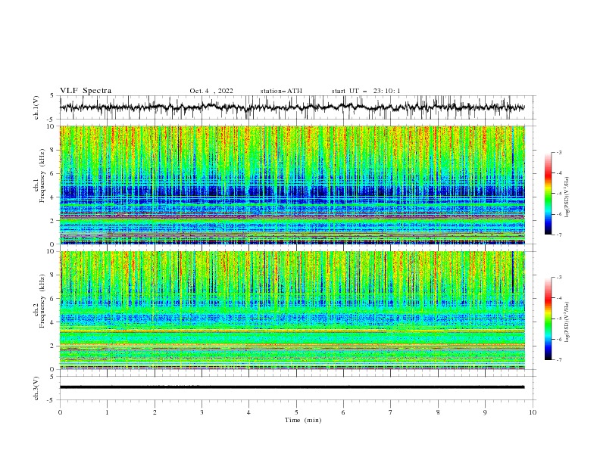Click the time axis tick label '5'
The width and height of the screenshot is (600, 463).
point(296,412)
